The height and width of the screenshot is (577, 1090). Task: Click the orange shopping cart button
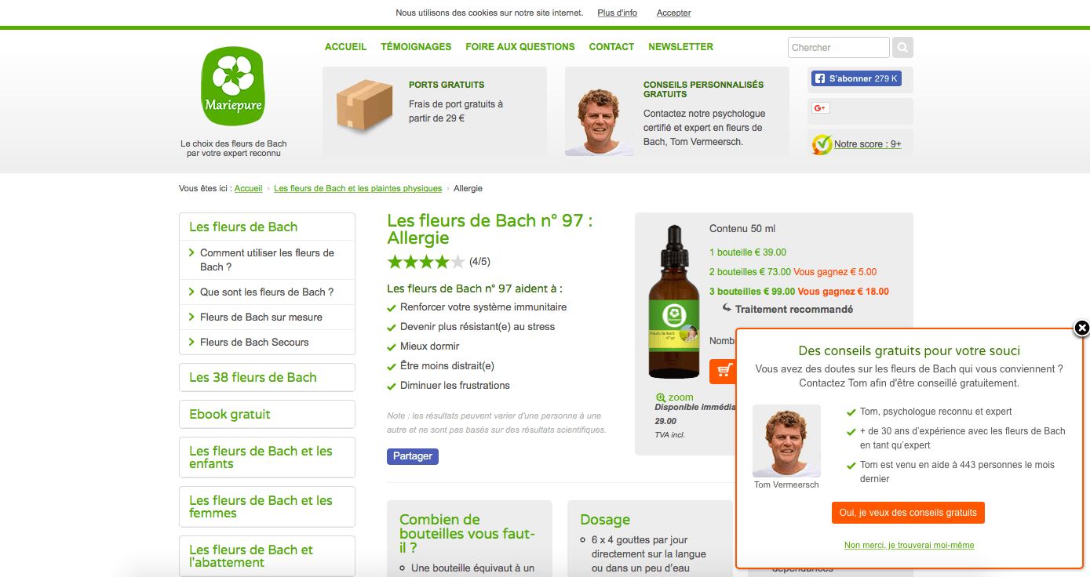point(722,371)
